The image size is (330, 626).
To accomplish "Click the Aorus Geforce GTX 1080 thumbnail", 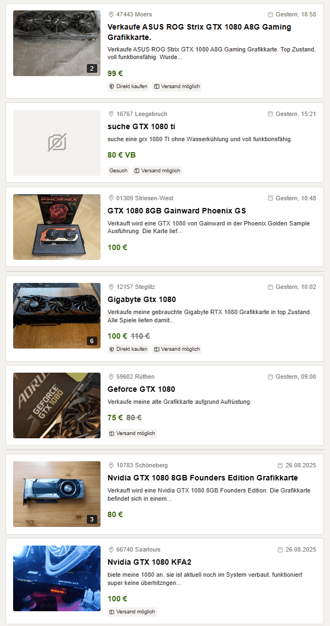I will pos(57,405).
